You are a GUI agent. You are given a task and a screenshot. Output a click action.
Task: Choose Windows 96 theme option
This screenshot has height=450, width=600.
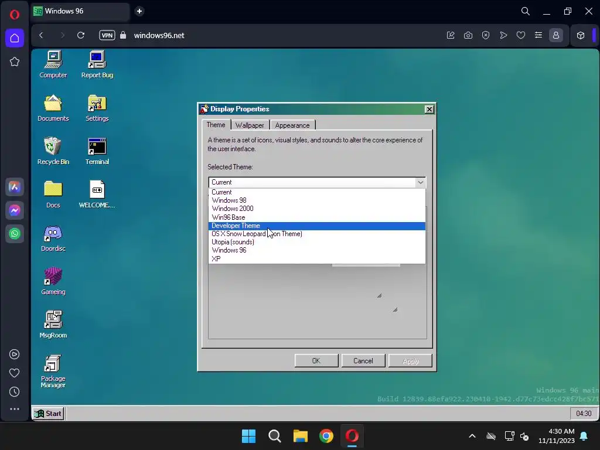tap(317, 250)
